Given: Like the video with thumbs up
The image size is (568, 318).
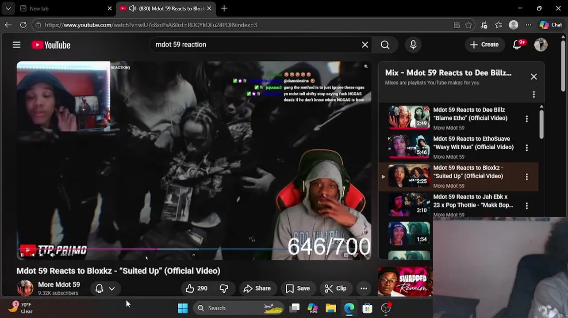Looking at the screenshot, I should click(x=196, y=288).
